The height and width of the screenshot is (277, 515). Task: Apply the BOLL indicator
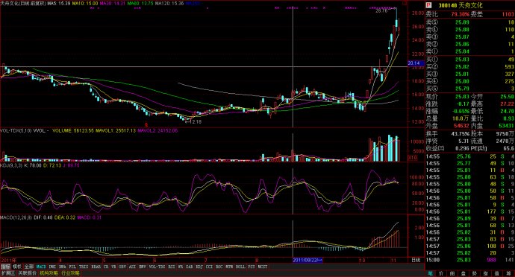click(x=240, y=267)
